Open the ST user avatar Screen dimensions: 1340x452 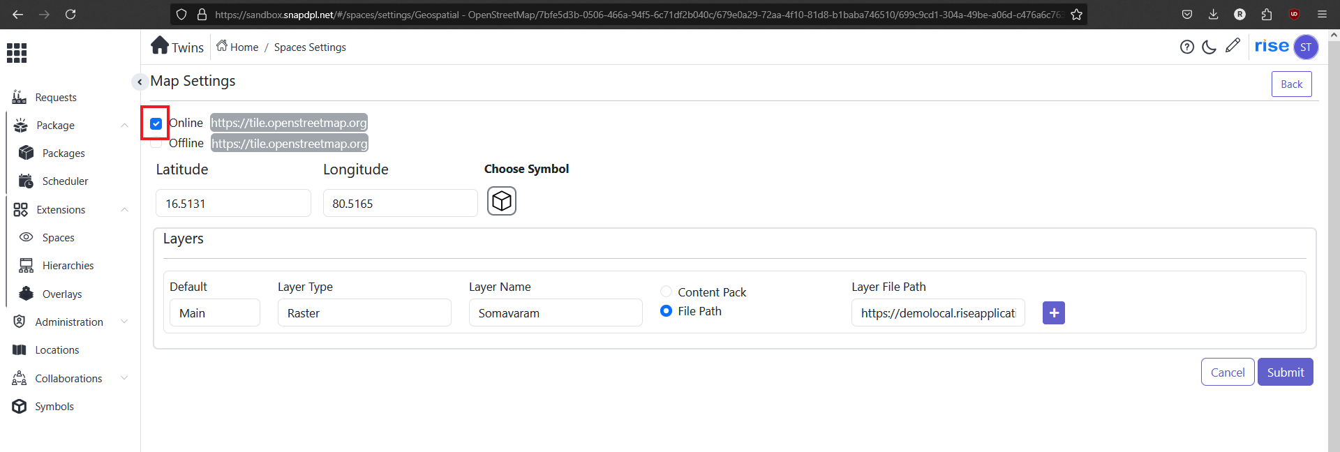pyautogui.click(x=1306, y=47)
